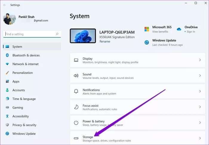The width and height of the screenshot is (209, 145).
Task: Click the Windows Update sync icon at top
Action: coord(147,42)
